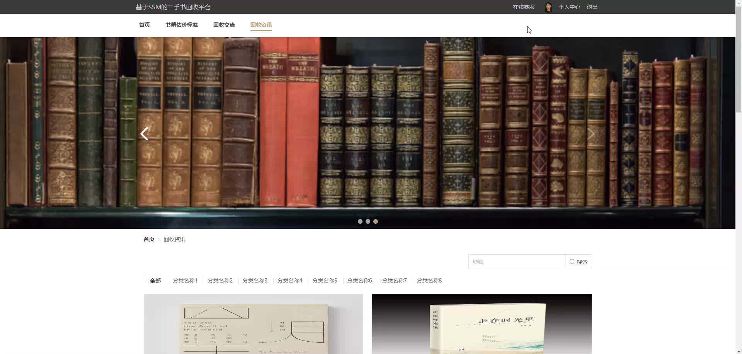Click the previous slide arrow on carousel
This screenshot has height=354, width=742.
144,134
